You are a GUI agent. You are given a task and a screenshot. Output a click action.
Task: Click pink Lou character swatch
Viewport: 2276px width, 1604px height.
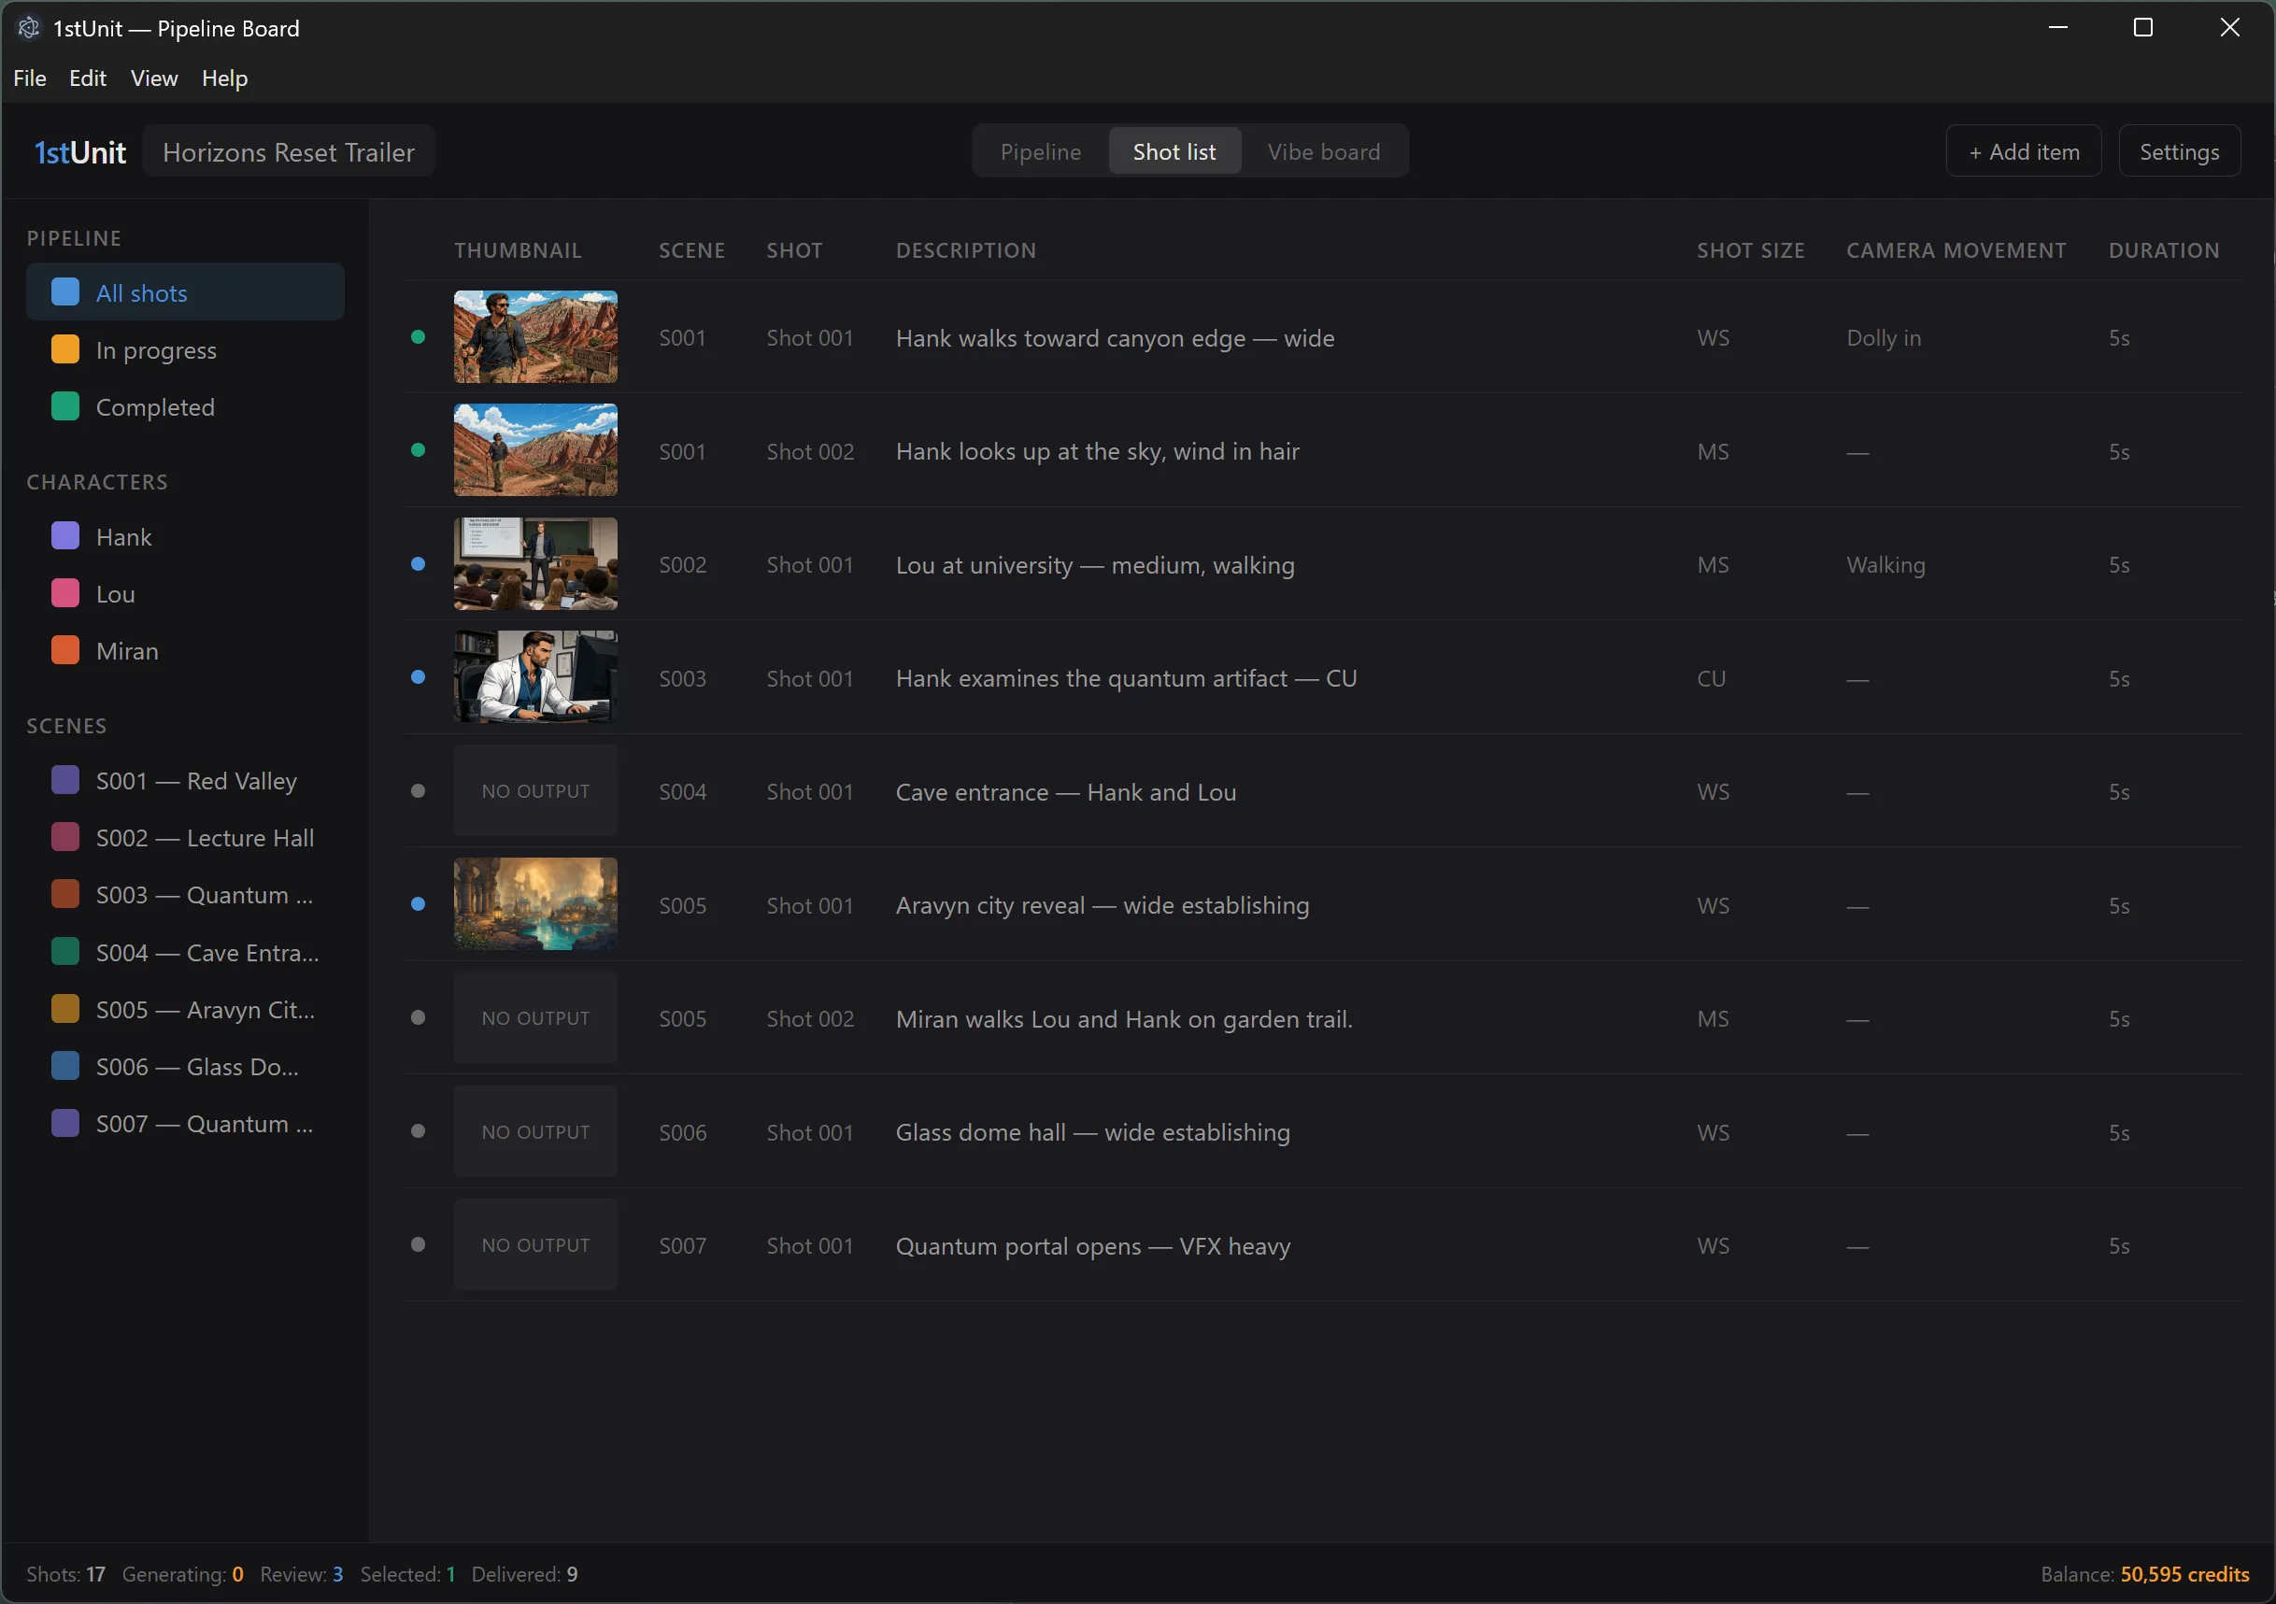65,593
